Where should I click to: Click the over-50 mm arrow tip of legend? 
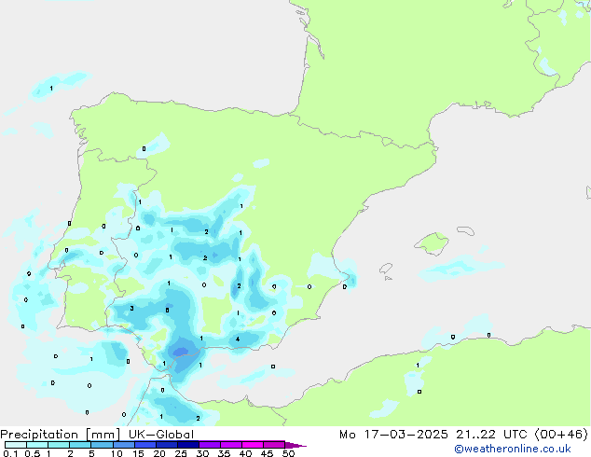(x=295, y=445)
